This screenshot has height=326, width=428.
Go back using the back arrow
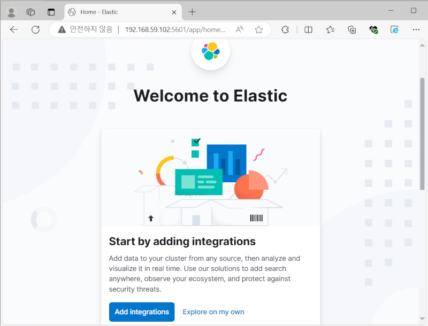coord(14,29)
